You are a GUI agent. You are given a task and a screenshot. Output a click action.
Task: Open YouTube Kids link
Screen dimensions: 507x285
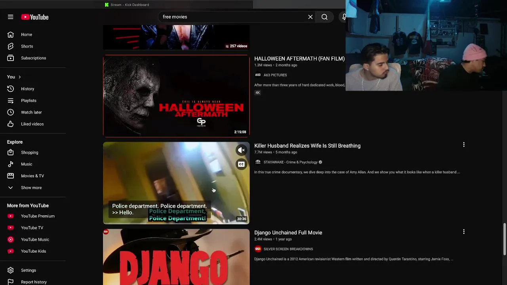[33, 251]
